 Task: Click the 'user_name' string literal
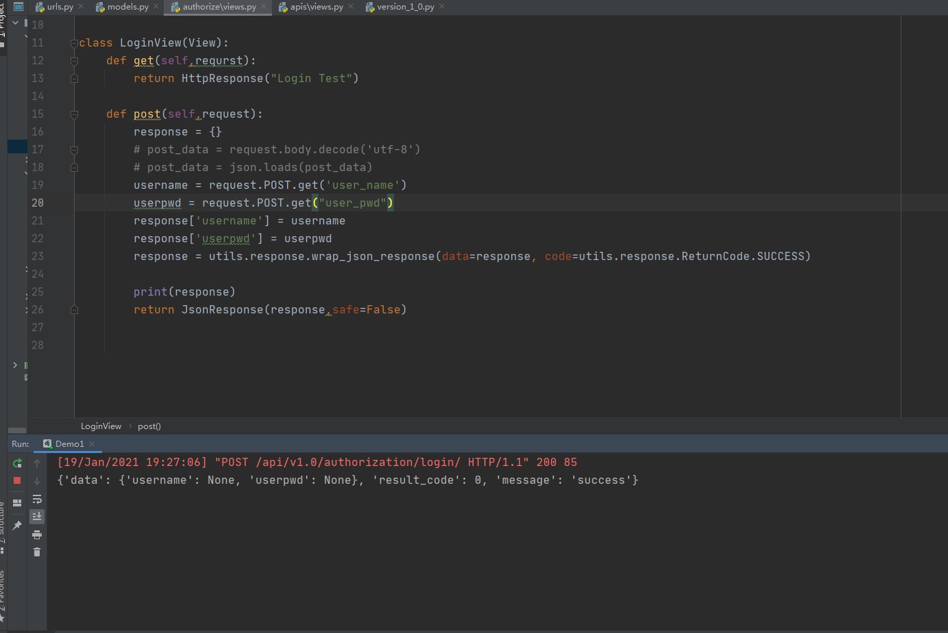363,185
